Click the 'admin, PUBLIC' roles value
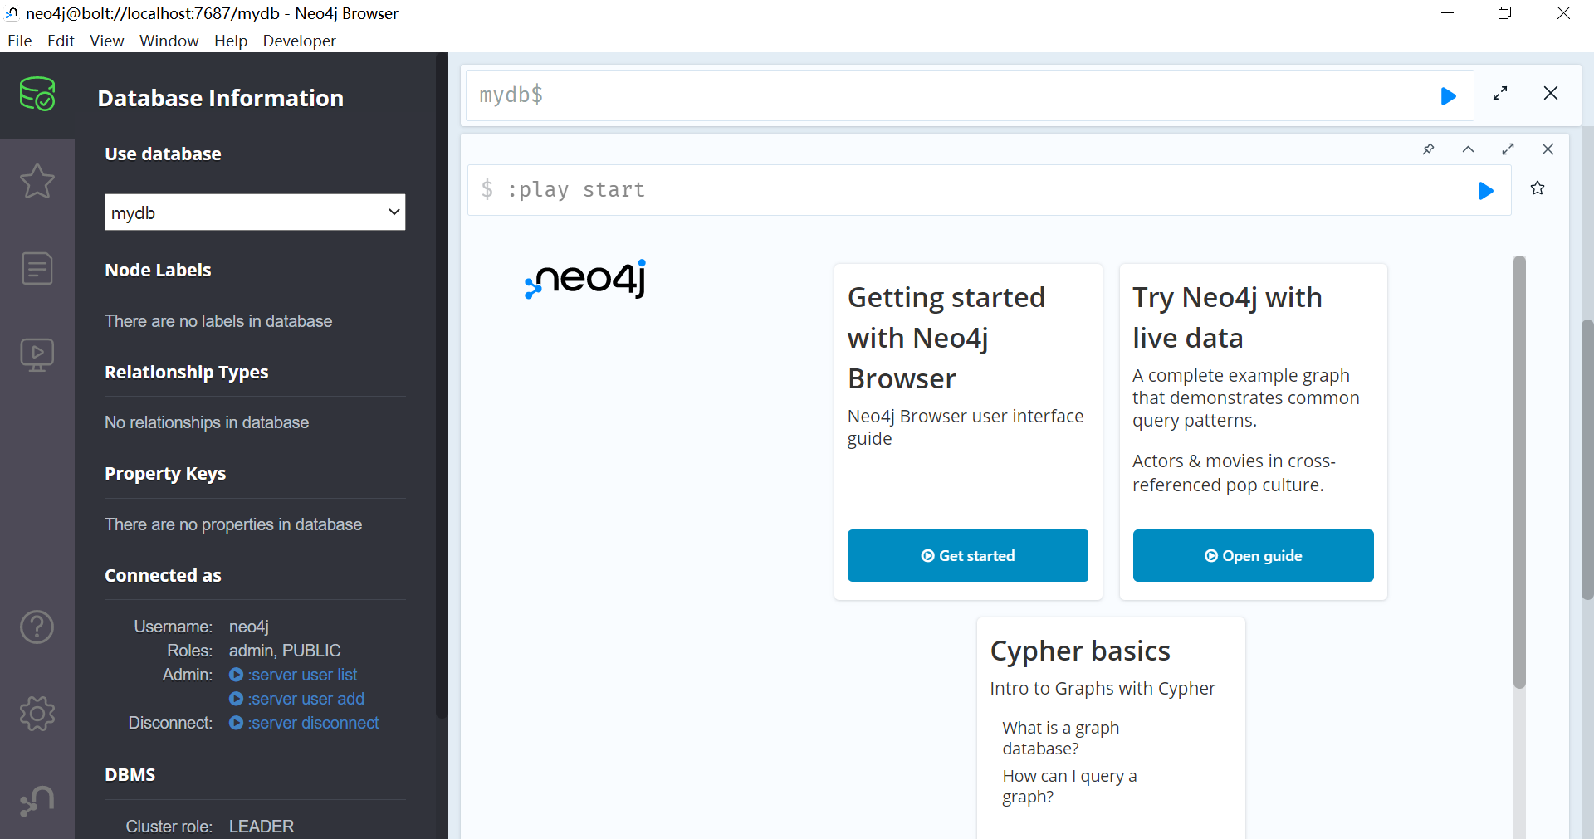 (285, 651)
